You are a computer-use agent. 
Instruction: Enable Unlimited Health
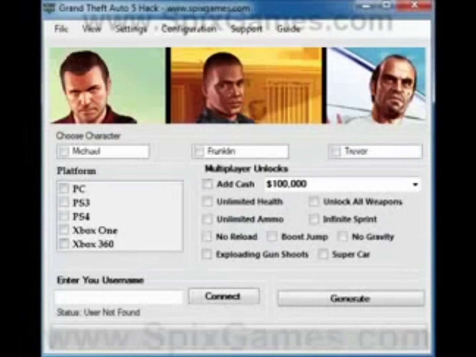208,201
